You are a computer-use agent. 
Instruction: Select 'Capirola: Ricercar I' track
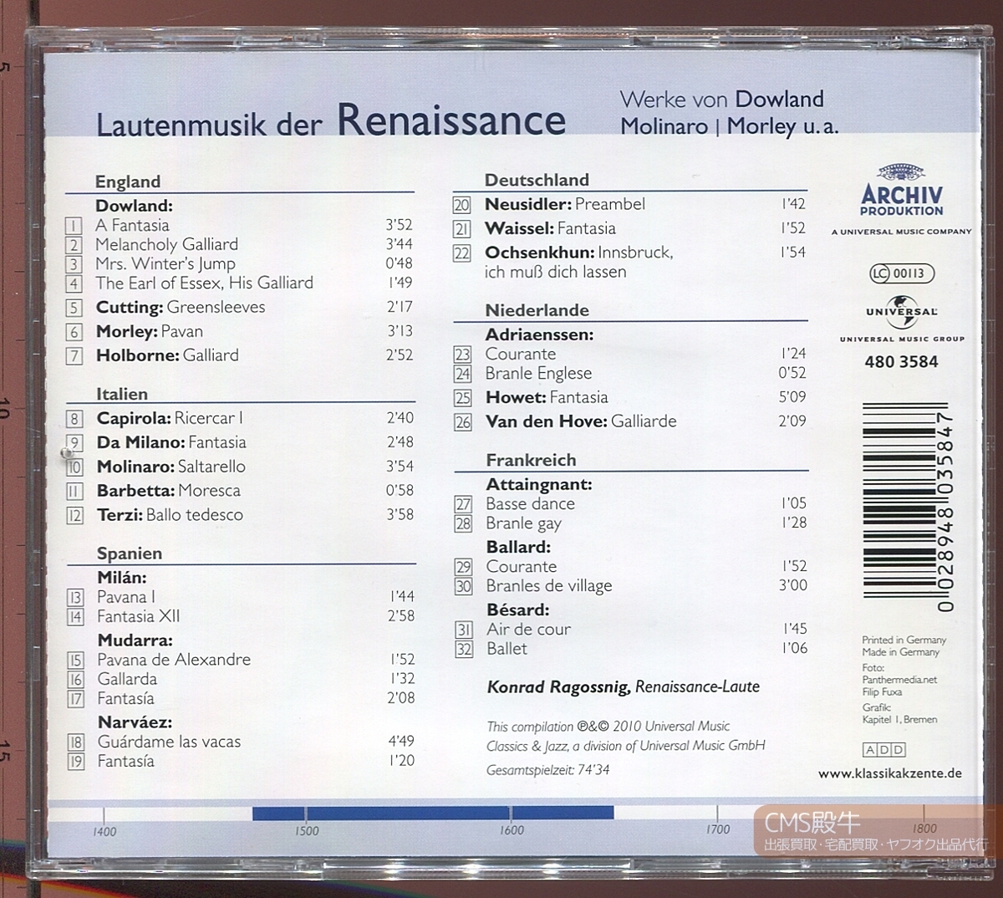tap(170, 418)
